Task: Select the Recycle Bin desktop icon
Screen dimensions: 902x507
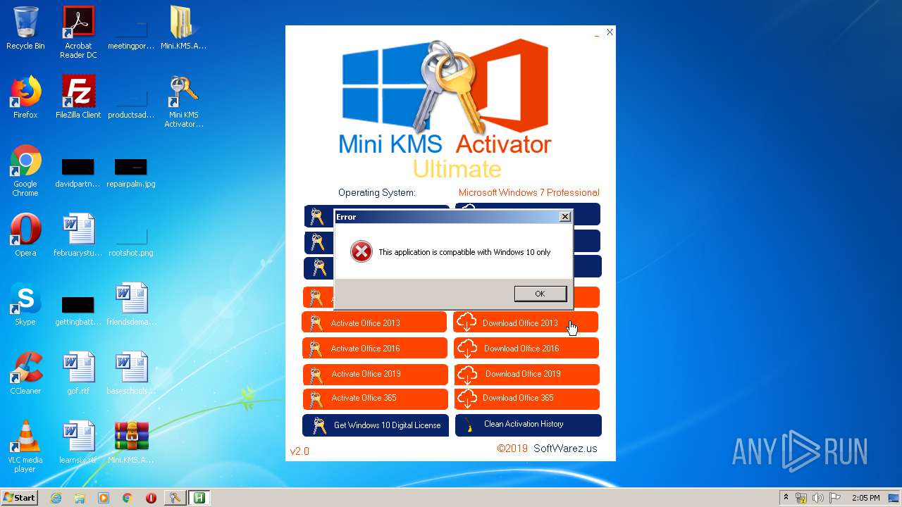Action: (x=25, y=28)
